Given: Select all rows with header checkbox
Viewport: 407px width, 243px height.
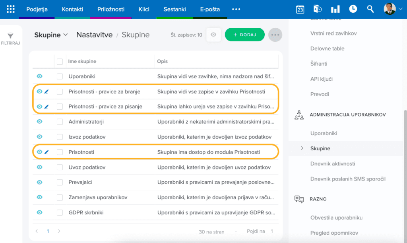Looking at the screenshot, I should 60,62.
